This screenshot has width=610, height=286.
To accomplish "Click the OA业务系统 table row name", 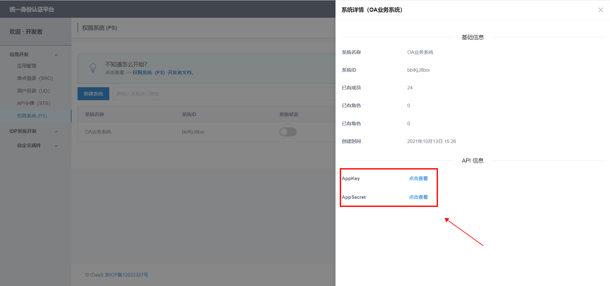I will tap(98, 132).
